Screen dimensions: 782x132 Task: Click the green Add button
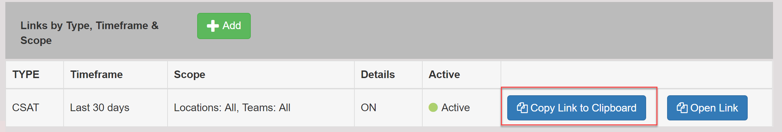224,26
